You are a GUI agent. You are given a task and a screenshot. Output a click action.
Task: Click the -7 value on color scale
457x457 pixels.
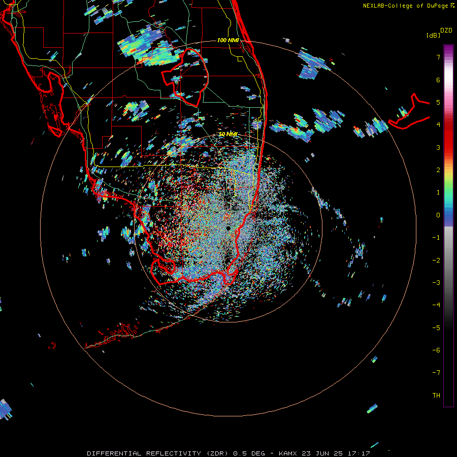click(x=436, y=373)
